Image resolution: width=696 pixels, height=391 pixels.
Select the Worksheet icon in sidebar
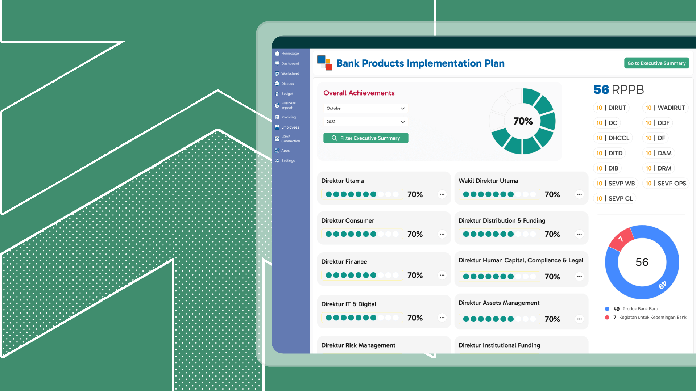click(277, 74)
